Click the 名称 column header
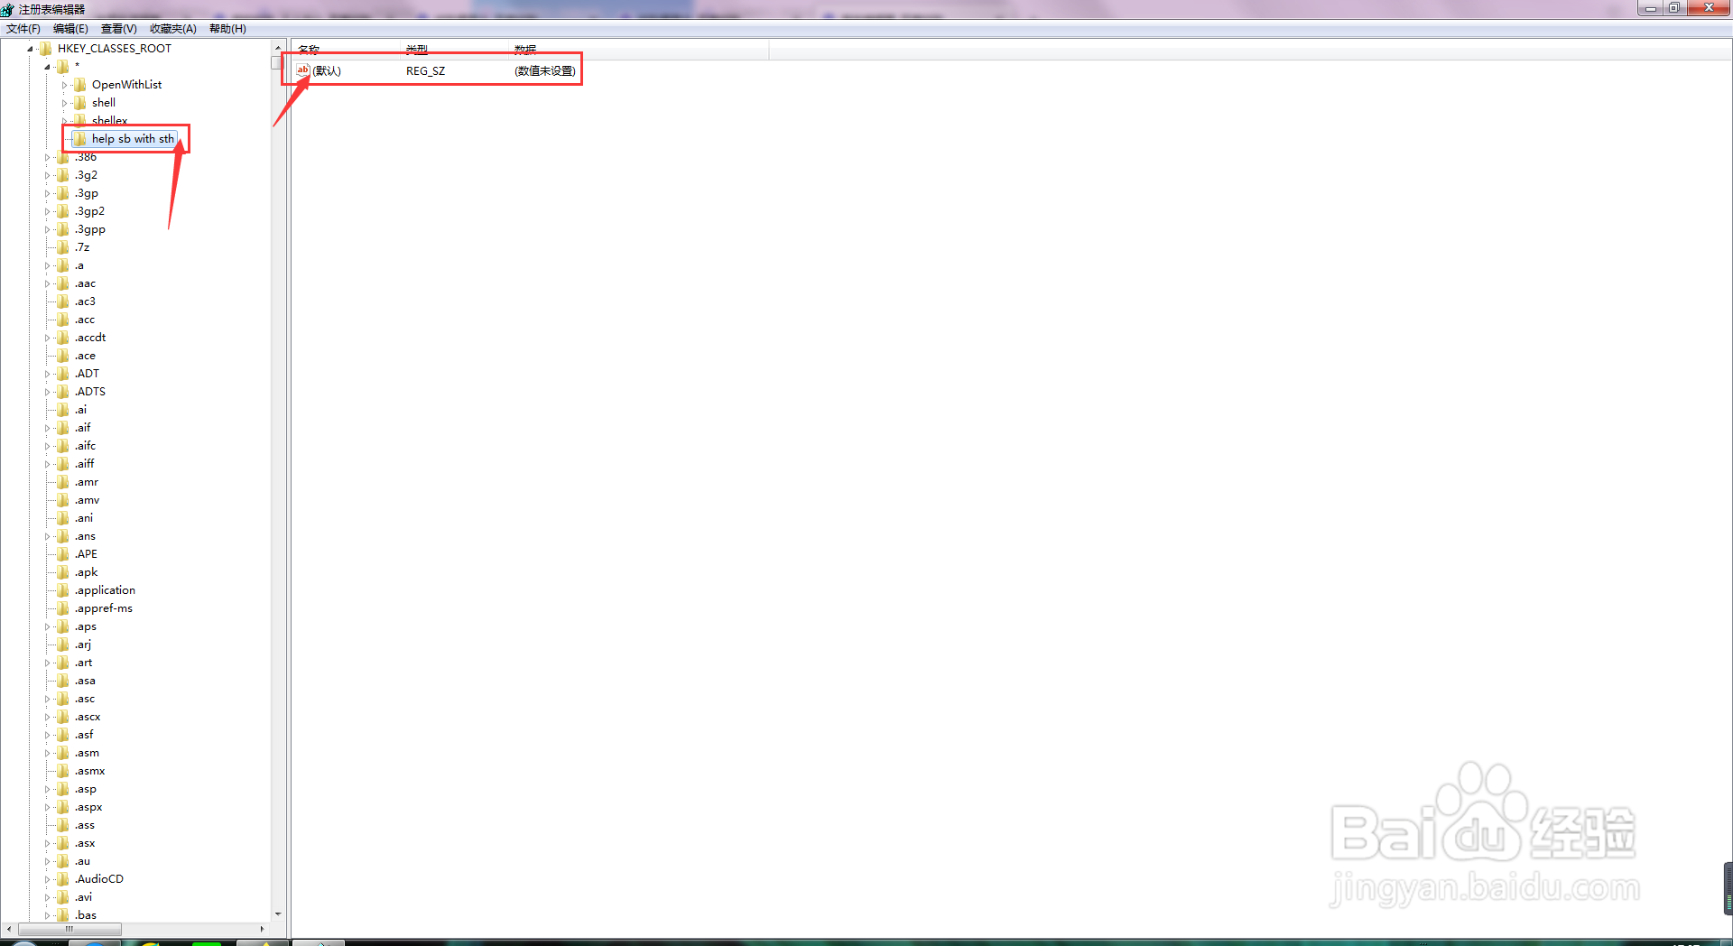Screen dimensions: 1733x946 [x=347, y=50]
